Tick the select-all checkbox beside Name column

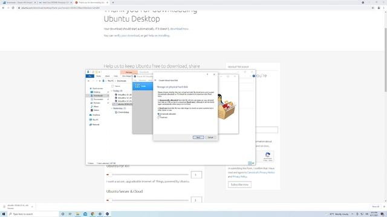112,86
